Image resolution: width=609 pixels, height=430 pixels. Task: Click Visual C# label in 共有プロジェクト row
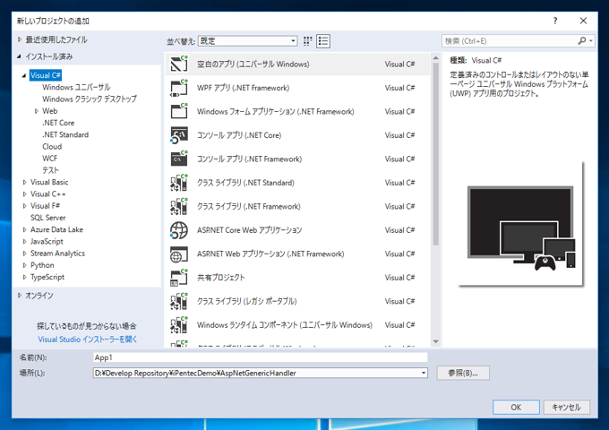click(399, 278)
